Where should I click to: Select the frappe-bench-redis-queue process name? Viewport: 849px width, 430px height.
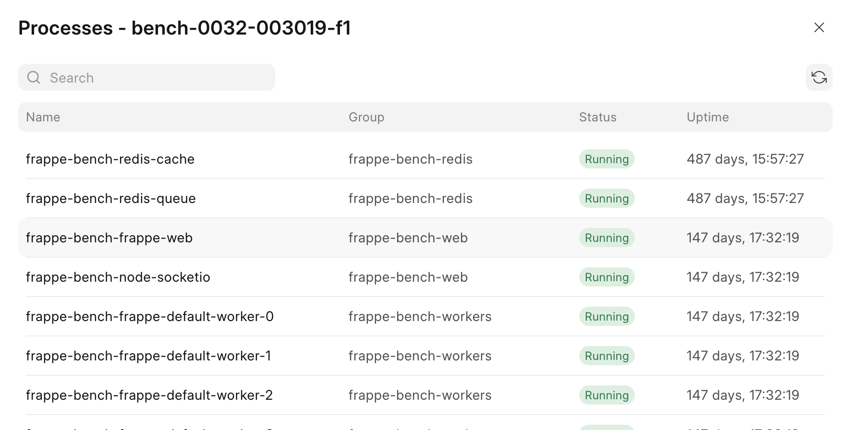[110, 198]
